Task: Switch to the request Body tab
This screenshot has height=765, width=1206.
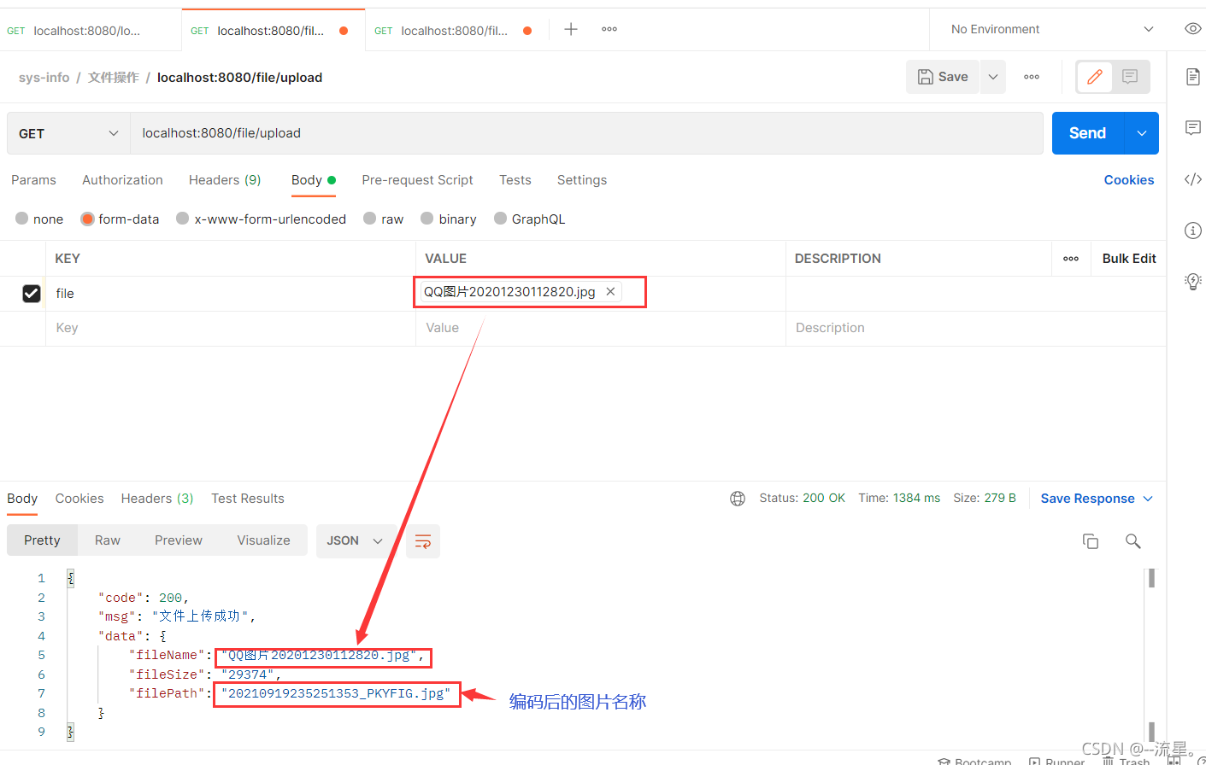Action: (x=313, y=180)
